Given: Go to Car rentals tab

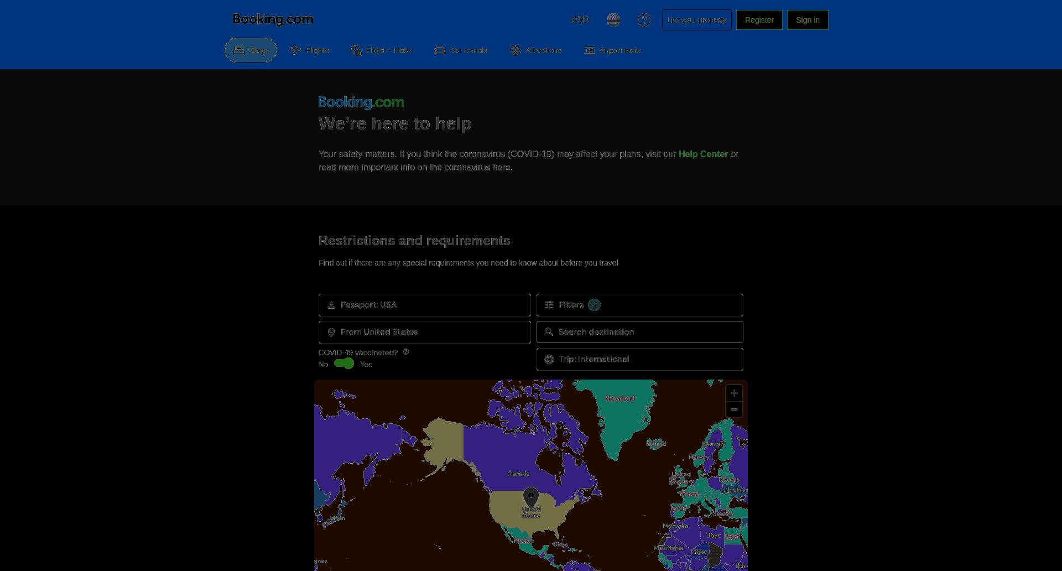Looking at the screenshot, I should point(461,50).
